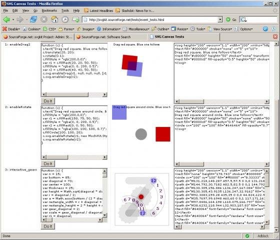Open the Edit menu
This screenshot has width=280, height=240.
tap(15, 10)
